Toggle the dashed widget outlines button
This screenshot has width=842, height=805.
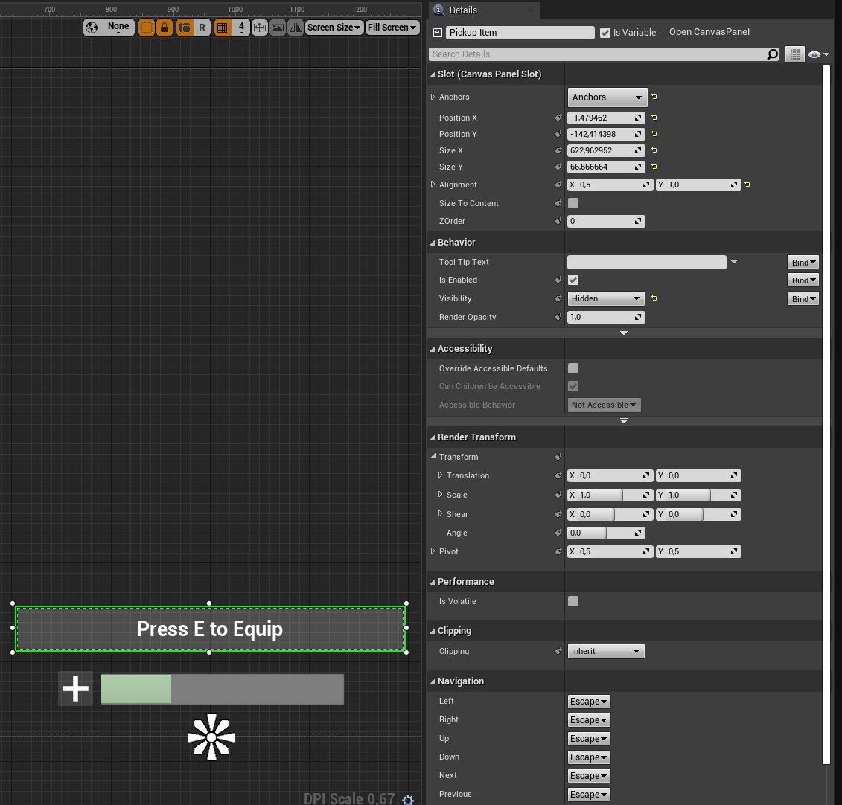tap(146, 28)
